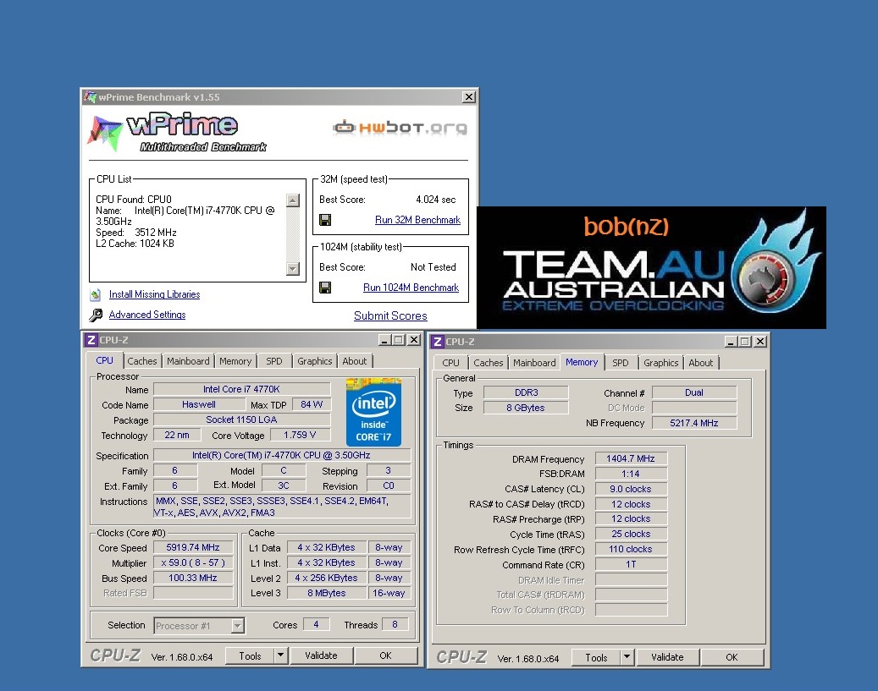Screen dimensions: 878x691
Task: Click the Core Voltage value 1.759 V
Action: [300, 435]
